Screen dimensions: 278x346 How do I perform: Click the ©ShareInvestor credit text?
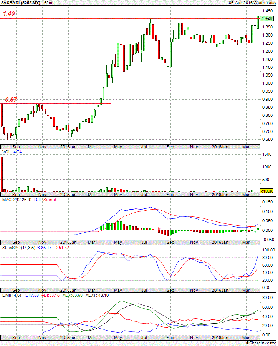coord(261,343)
